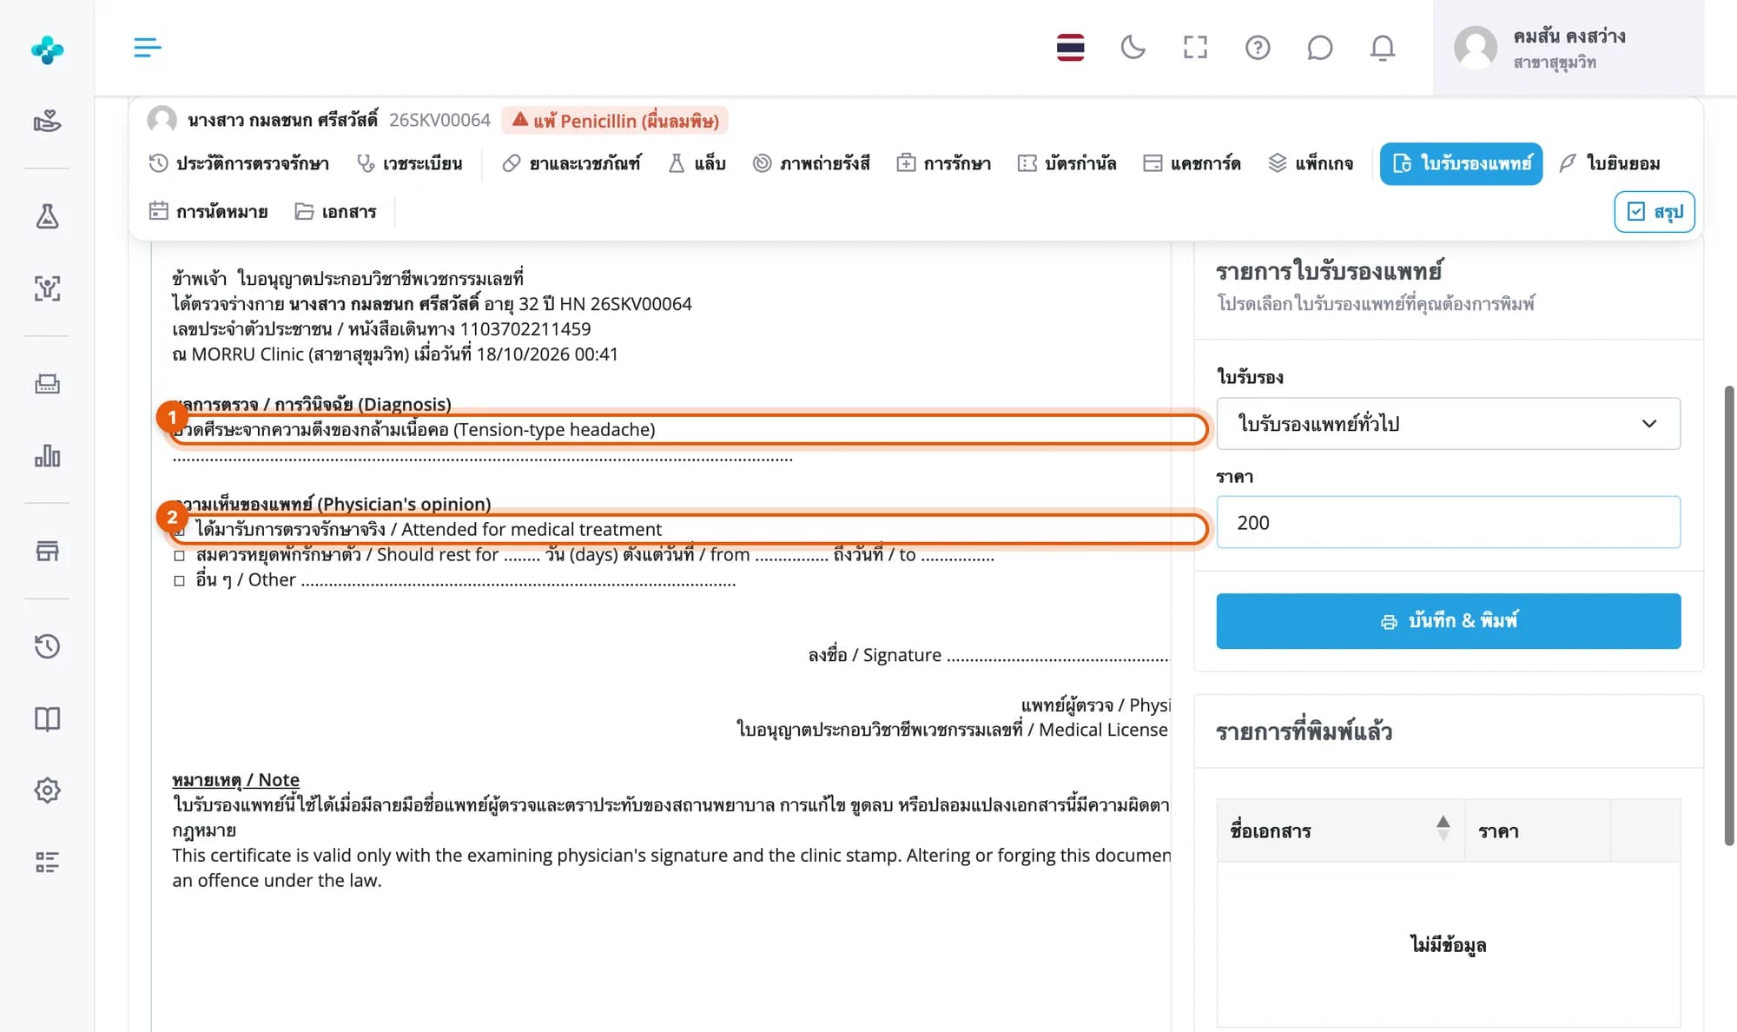Open the storefront sidebar icon
The image size is (1737, 1032).
pyautogui.click(x=47, y=551)
